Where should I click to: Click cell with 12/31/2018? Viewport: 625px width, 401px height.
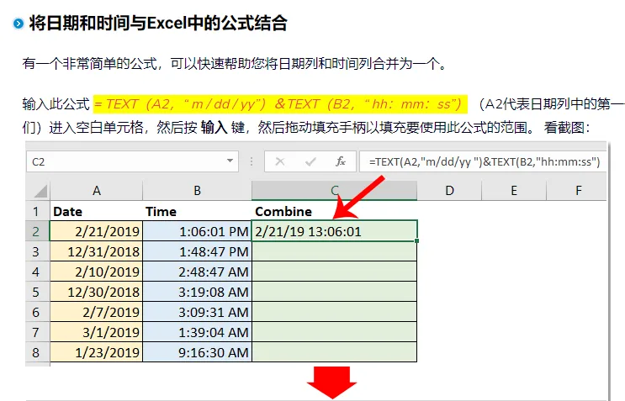pos(96,251)
